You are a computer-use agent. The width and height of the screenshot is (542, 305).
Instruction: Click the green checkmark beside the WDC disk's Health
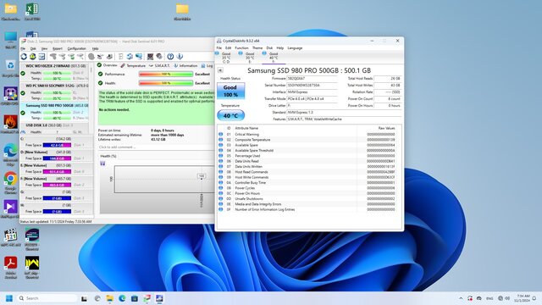[23, 73]
